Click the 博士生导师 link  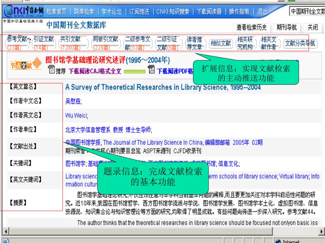(138, 130)
